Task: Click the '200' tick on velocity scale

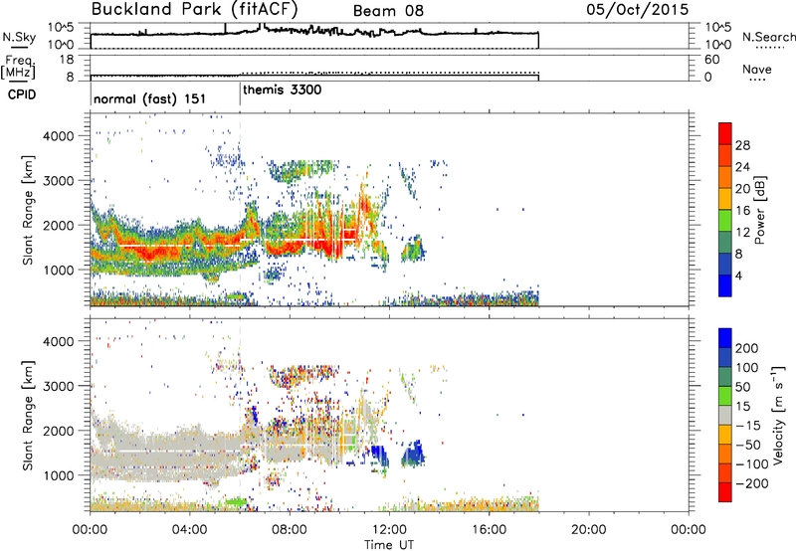Action: tap(747, 348)
